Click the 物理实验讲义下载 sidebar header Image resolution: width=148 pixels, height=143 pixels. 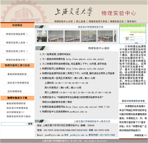17,98
